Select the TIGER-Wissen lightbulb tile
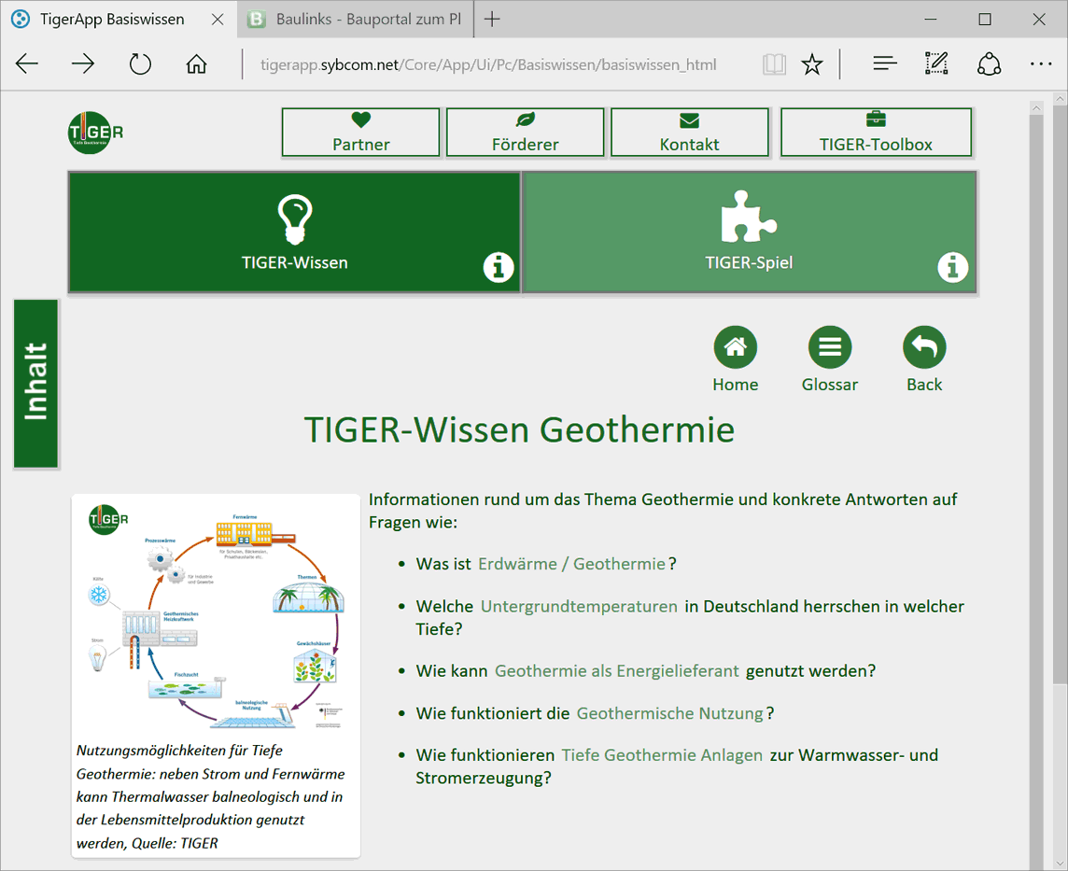Viewport: 1068px width, 871px height. coord(294,232)
